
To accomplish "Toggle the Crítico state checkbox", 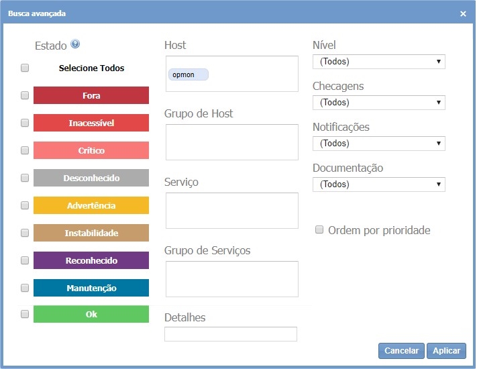I will (25, 150).
